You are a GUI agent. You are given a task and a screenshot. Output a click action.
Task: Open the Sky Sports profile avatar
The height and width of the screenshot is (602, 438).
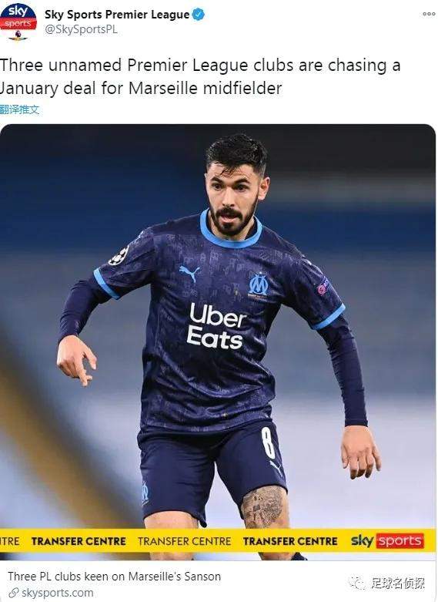(x=18, y=21)
